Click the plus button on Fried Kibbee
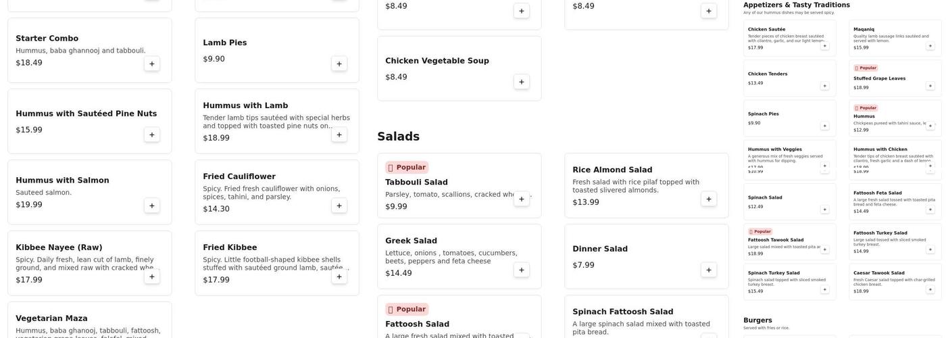Screen dimensions: 946x338 click(339, 276)
